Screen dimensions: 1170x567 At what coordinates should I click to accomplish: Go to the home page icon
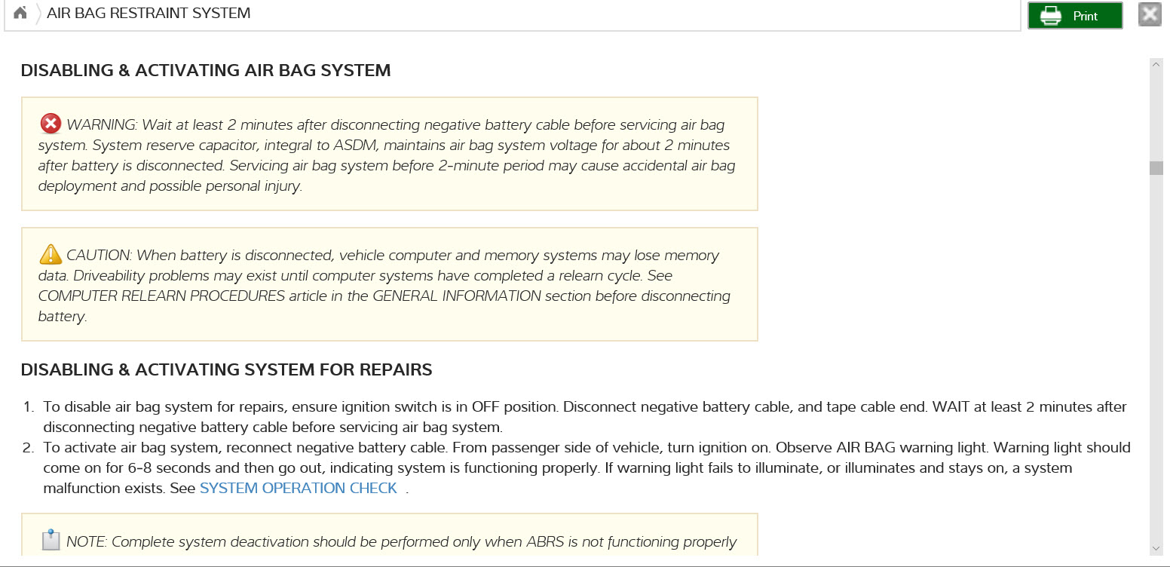click(x=20, y=13)
